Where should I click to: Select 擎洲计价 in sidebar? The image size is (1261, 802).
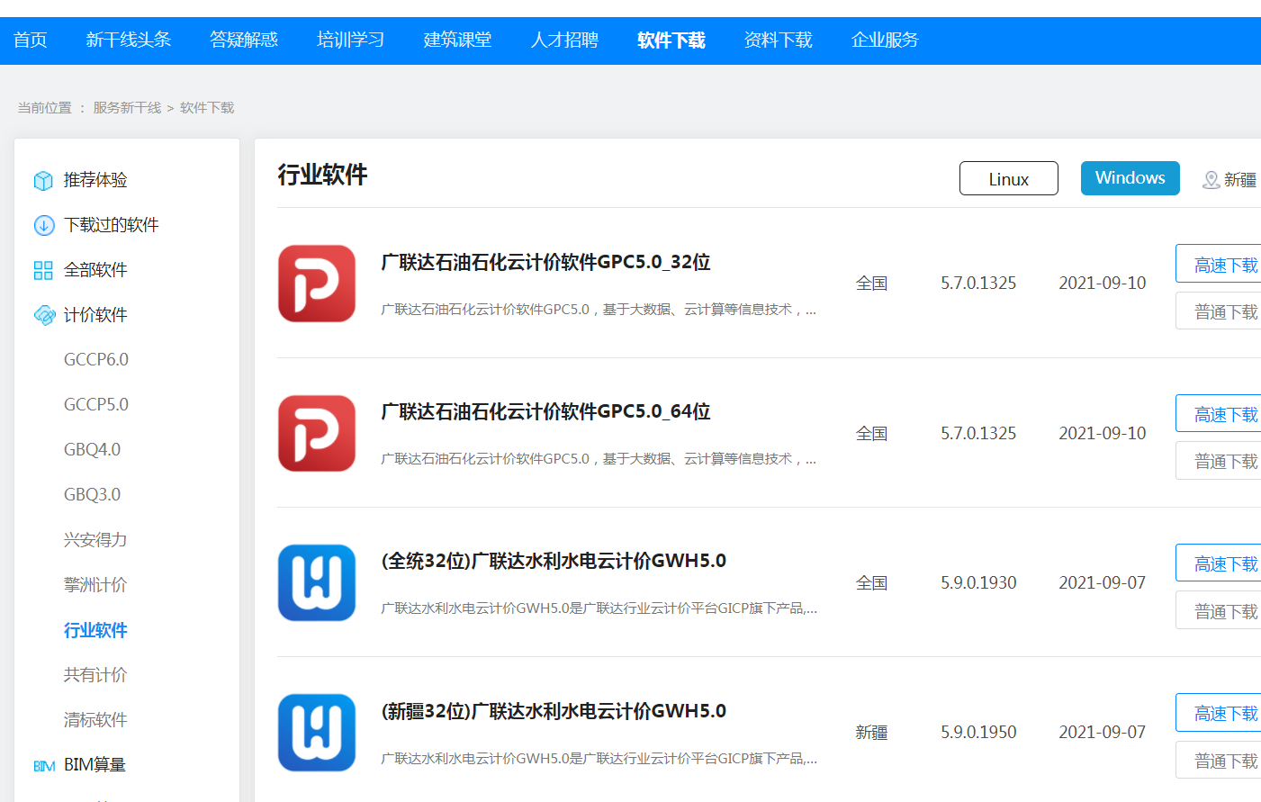pyautogui.click(x=95, y=585)
